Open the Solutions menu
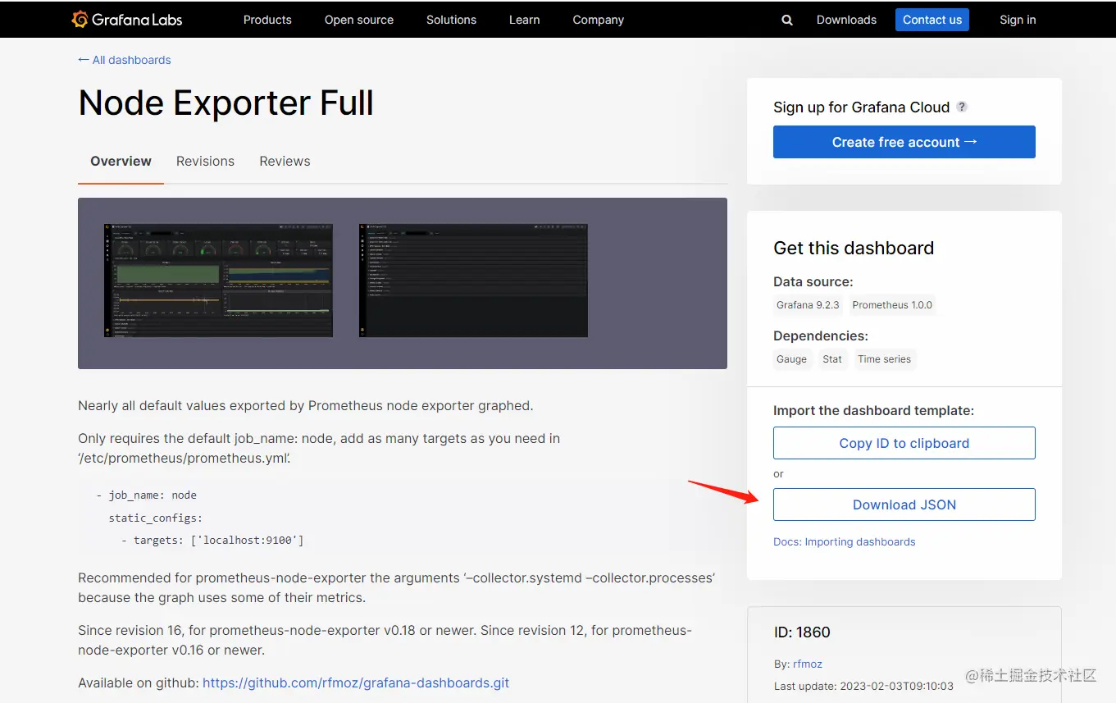Image resolution: width=1116 pixels, height=703 pixels. [x=451, y=20]
